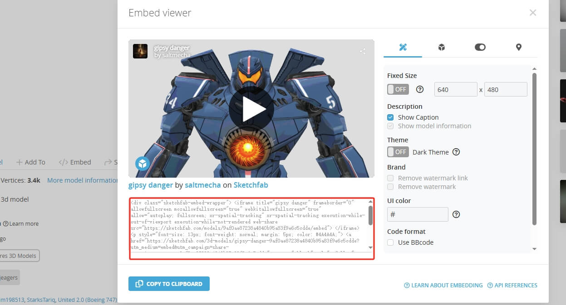
Task: Uncheck the Show Caption checkbox
Action: [390, 117]
